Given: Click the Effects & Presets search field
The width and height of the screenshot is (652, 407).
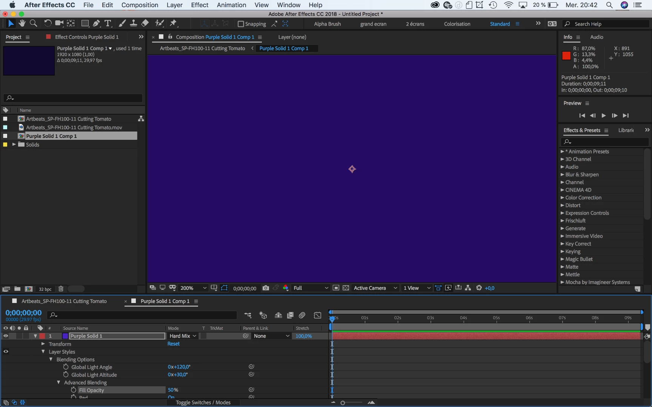Looking at the screenshot, I should (x=605, y=142).
